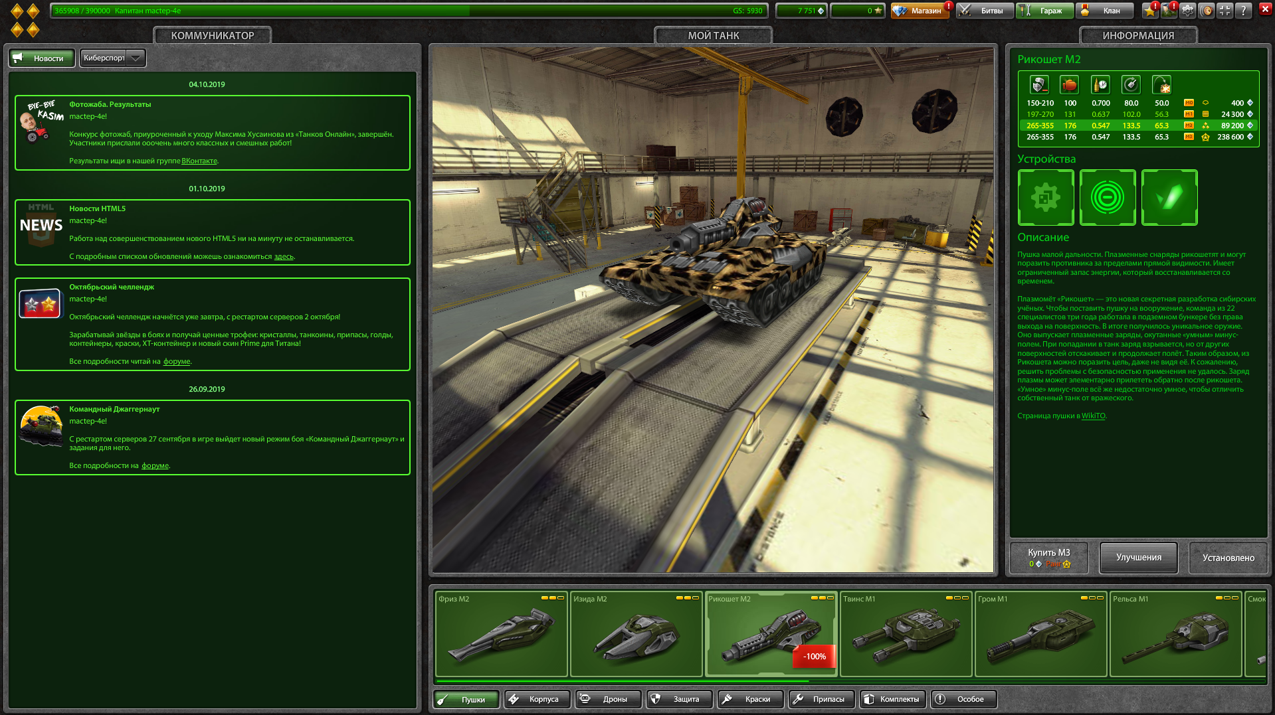
Task: Click the ricochet range explosion icon
Action: point(1161,85)
